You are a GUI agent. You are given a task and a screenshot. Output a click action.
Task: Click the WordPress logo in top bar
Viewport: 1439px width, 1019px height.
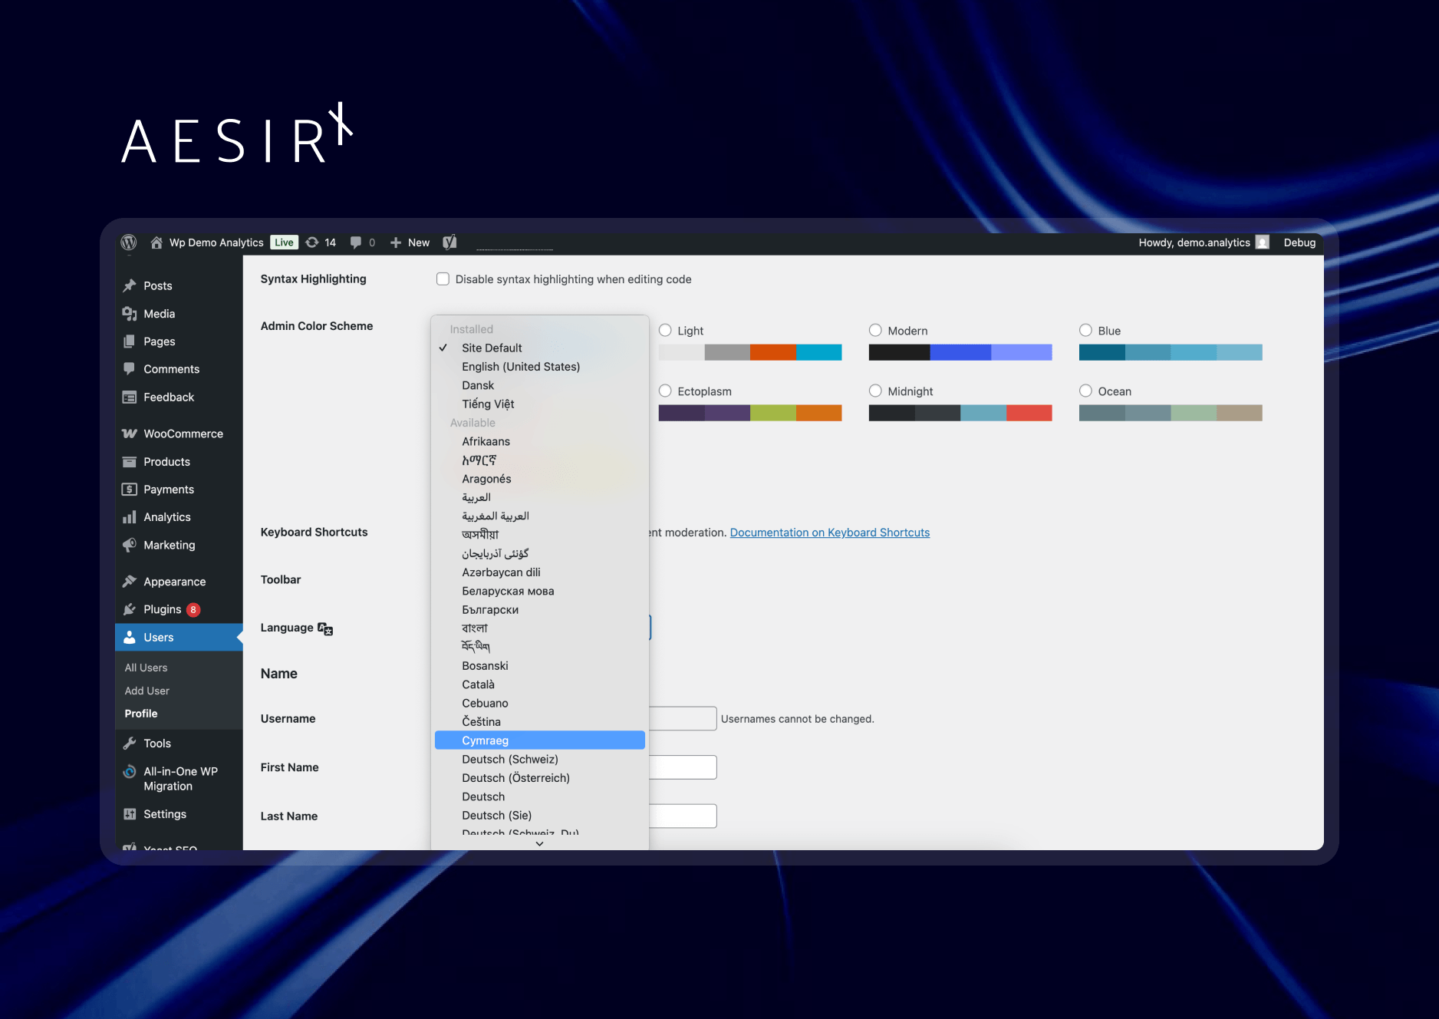tap(128, 242)
